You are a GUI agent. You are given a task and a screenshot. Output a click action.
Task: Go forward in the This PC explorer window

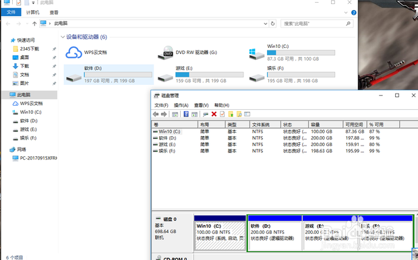[19, 24]
